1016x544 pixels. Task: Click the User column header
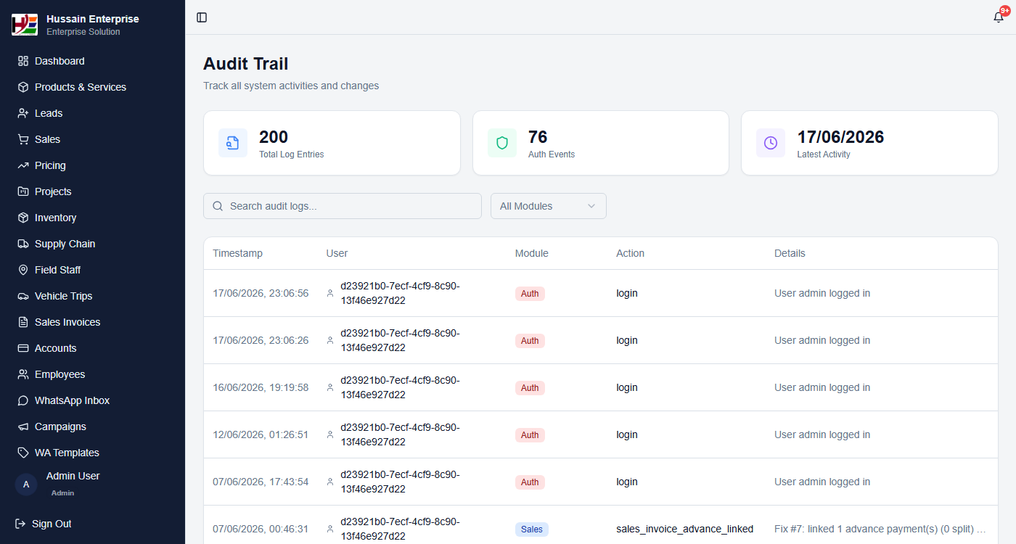[x=337, y=253]
